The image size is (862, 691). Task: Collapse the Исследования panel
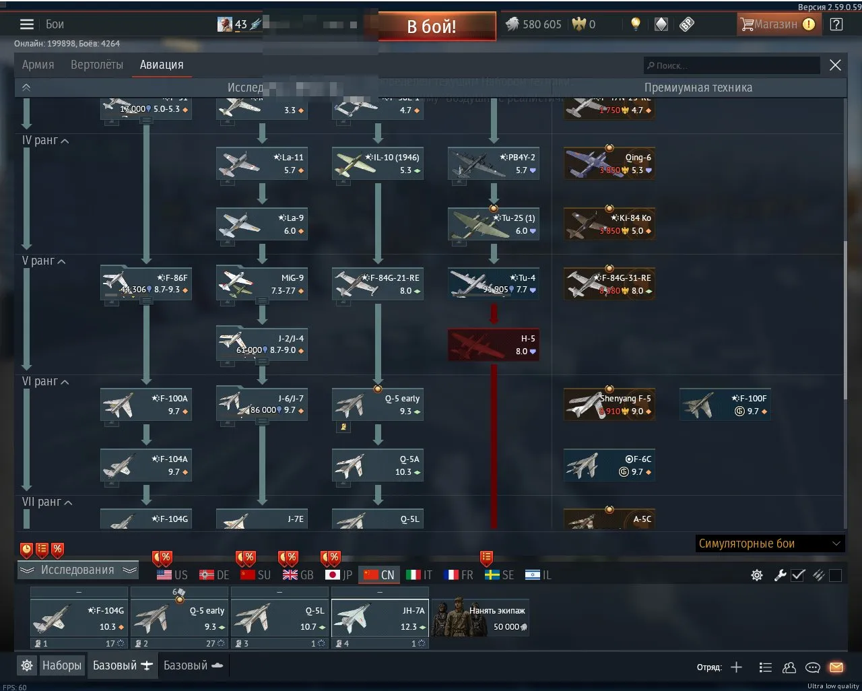point(78,570)
